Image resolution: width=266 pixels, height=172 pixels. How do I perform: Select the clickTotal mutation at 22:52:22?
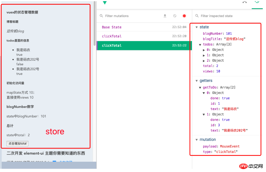click(x=144, y=45)
